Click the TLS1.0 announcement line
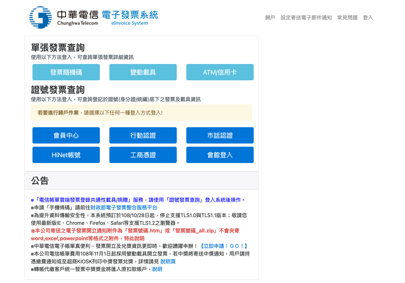Viewport: 405px width, 283px height. (x=139, y=219)
